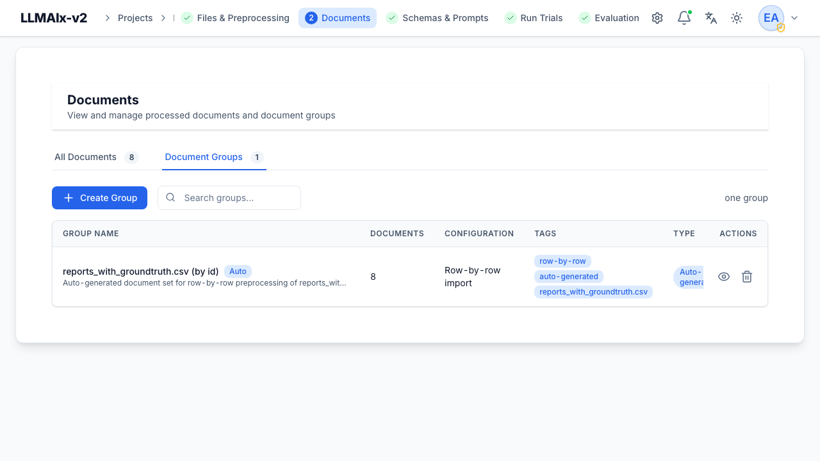Open Run Trials step
Screen dimensions: 820x461
[534, 18]
